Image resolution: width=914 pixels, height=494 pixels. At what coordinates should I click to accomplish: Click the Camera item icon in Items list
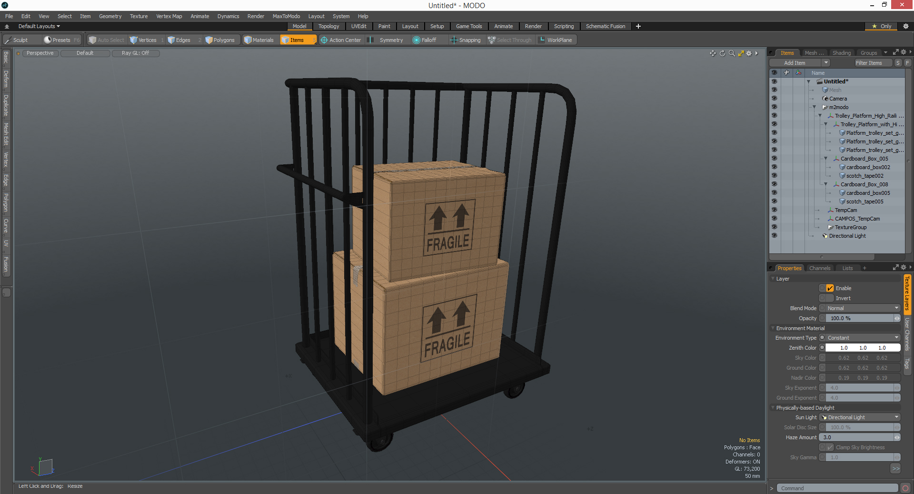tap(825, 99)
